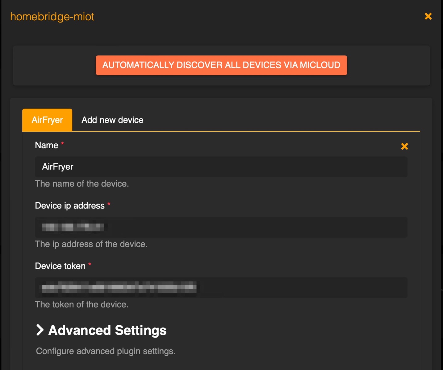The image size is (443, 370).
Task: Click the red asterisk beside Name label
Action: pyautogui.click(x=62, y=143)
